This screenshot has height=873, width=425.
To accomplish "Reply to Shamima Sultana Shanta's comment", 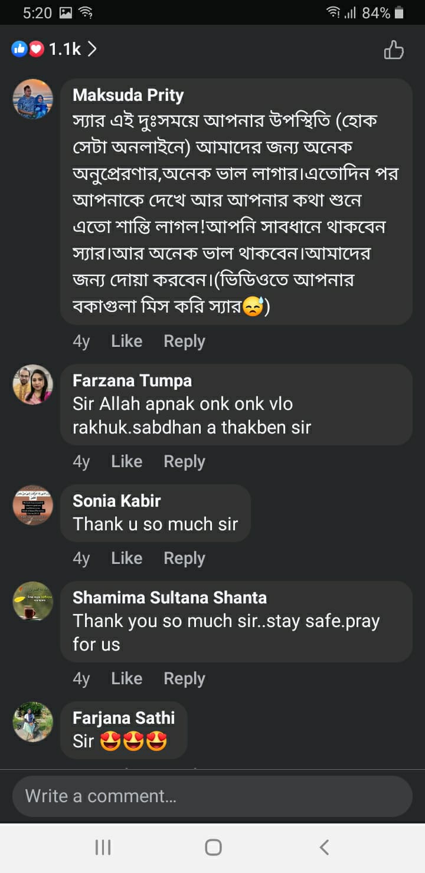I will 184,678.
